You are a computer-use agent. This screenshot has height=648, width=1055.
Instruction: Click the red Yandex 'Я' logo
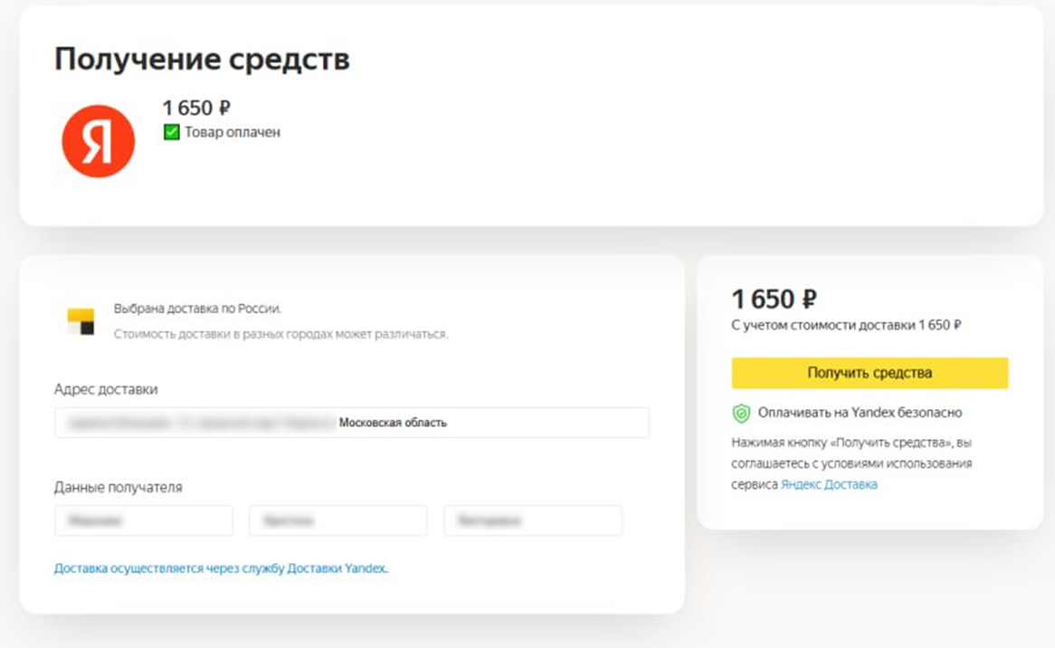pos(99,141)
